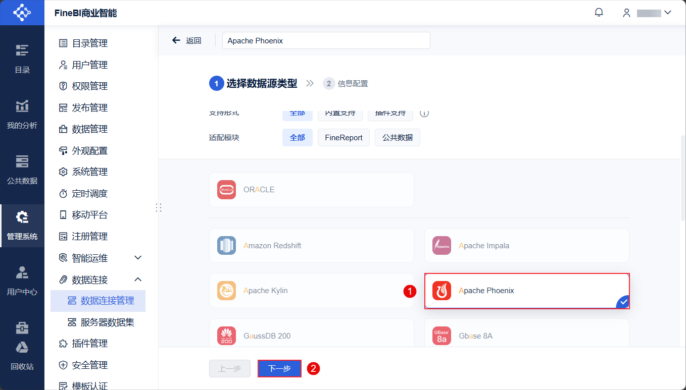Open the toolbox icon above 回收站
The image size is (686, 390).
(x=22, y=328)
